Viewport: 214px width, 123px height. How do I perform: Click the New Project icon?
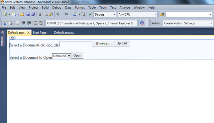tap(5, 14)
